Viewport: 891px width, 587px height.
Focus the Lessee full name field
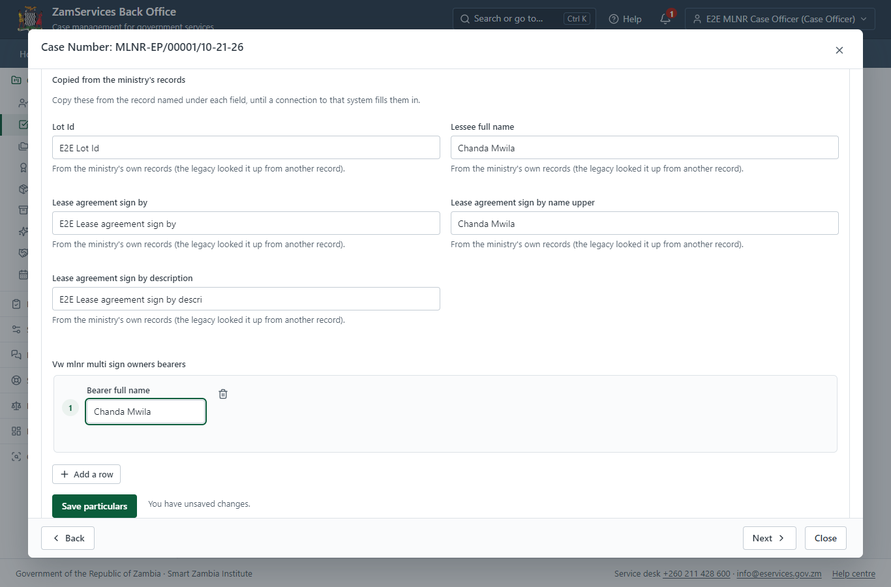[x=644, y=147]
